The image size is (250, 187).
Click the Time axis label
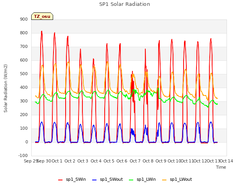pos(221,167)
